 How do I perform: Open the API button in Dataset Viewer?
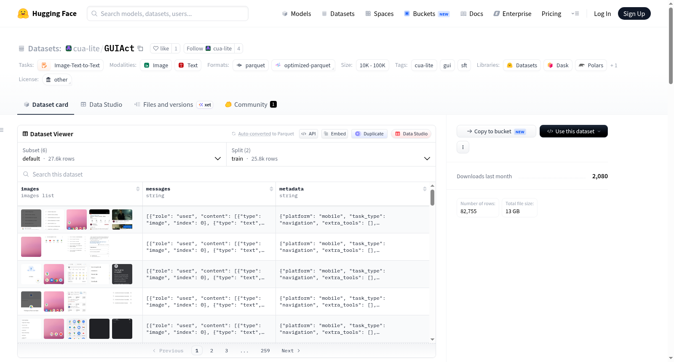coord(308,134)
